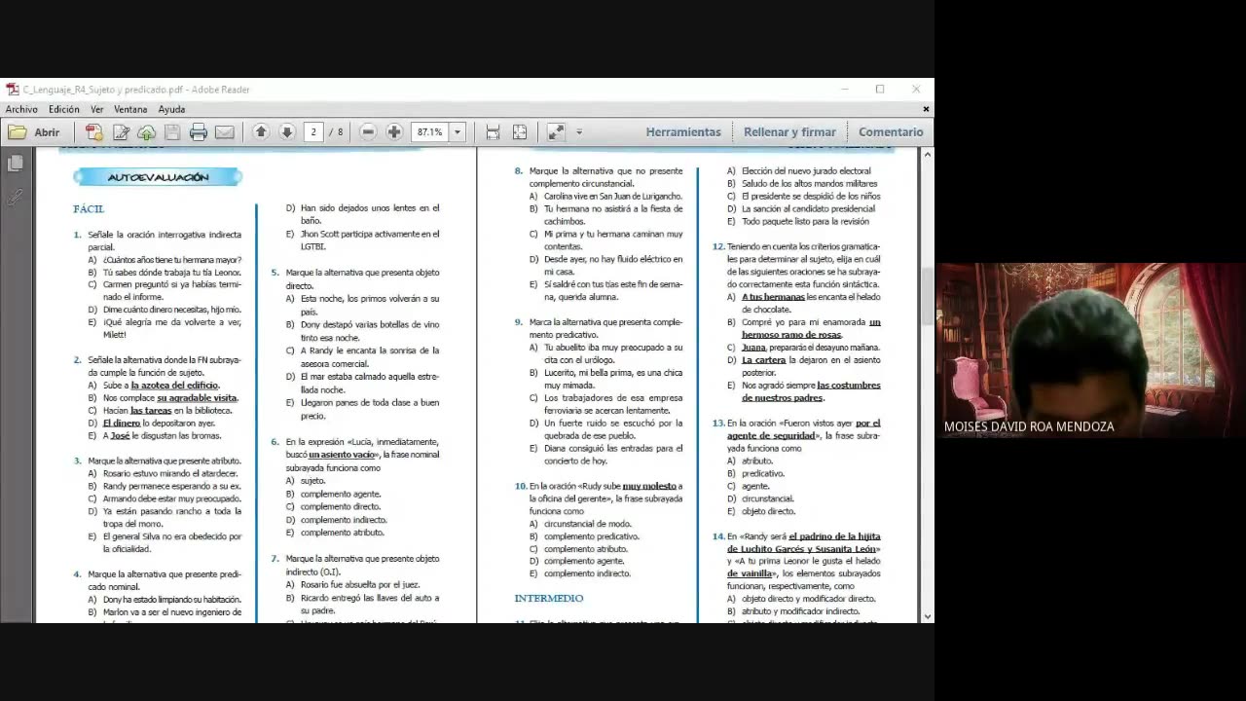
Task: Show page thumbnails in the left sidebar
Action: tap(15, 164)
